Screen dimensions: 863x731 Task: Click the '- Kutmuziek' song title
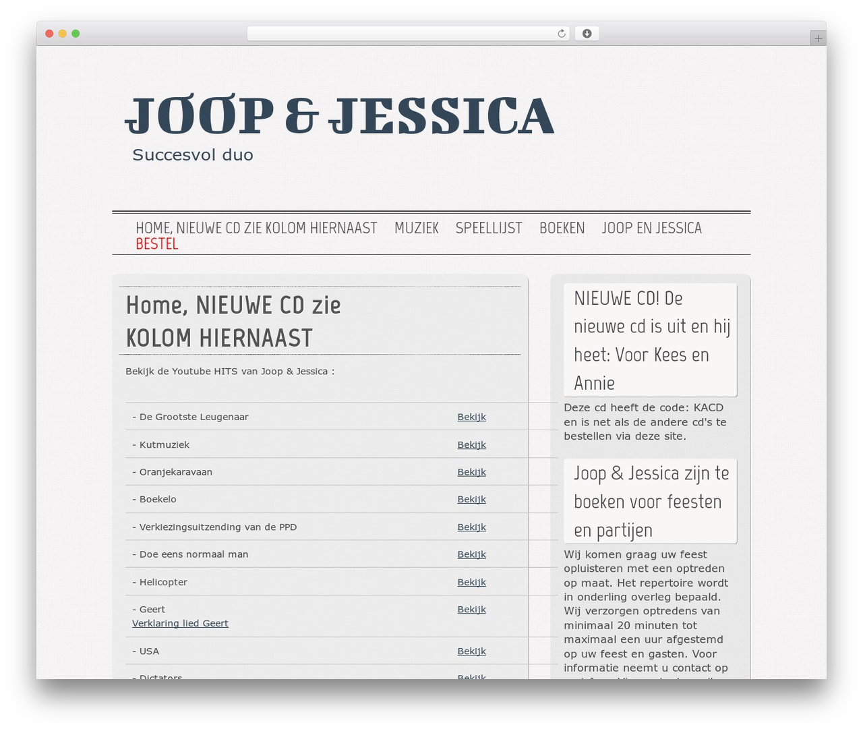[160, 444]
